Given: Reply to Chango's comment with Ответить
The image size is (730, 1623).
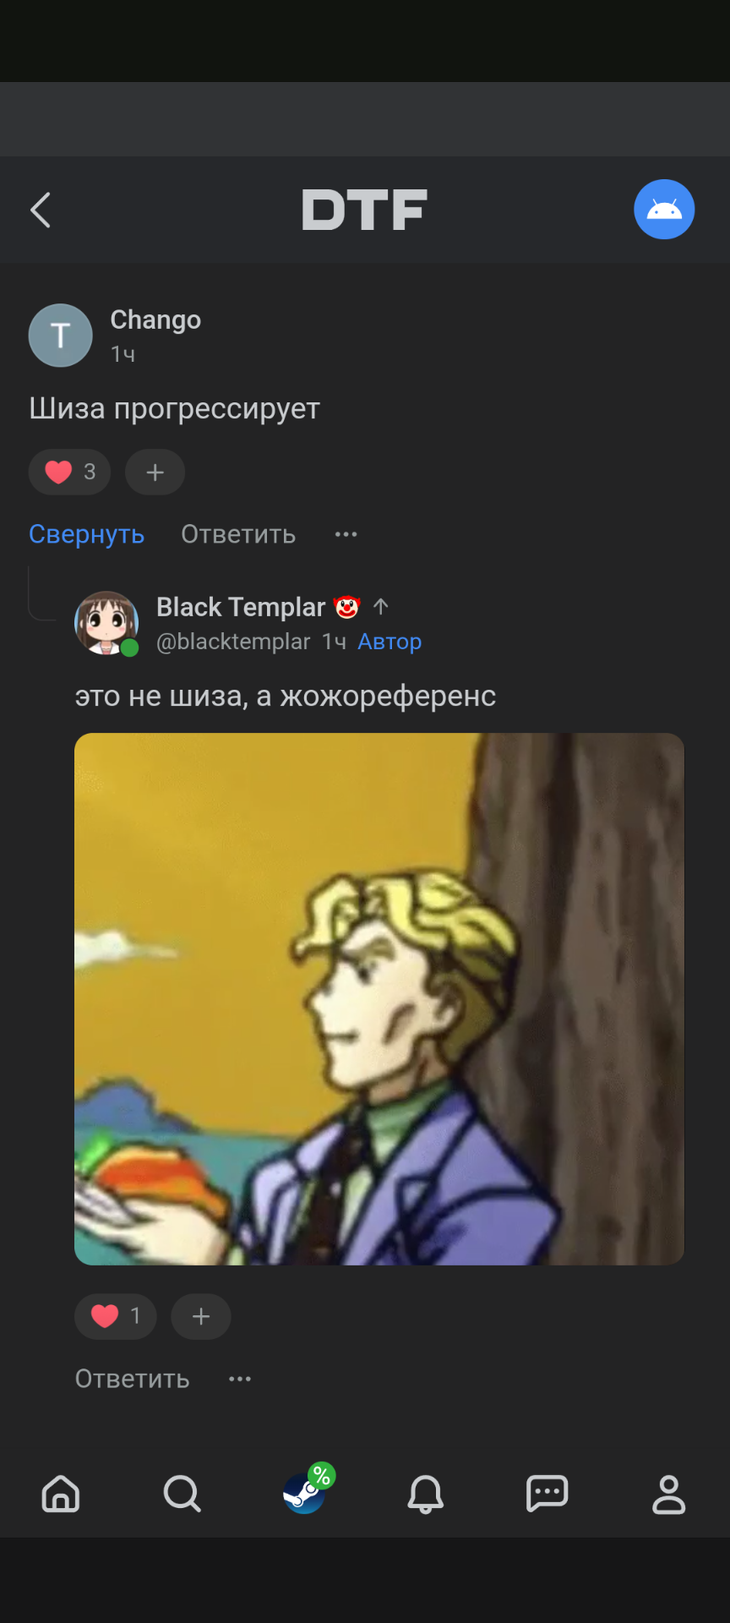Looking at the screenshot, I should (238, 534).
